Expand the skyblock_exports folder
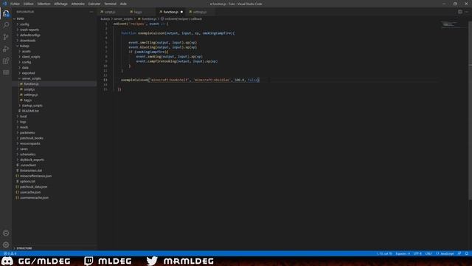472x266 pixels. pos(32,160)
